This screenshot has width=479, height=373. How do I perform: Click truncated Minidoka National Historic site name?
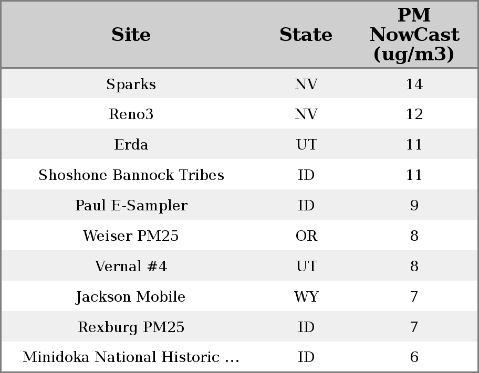[x=131, y=357]
